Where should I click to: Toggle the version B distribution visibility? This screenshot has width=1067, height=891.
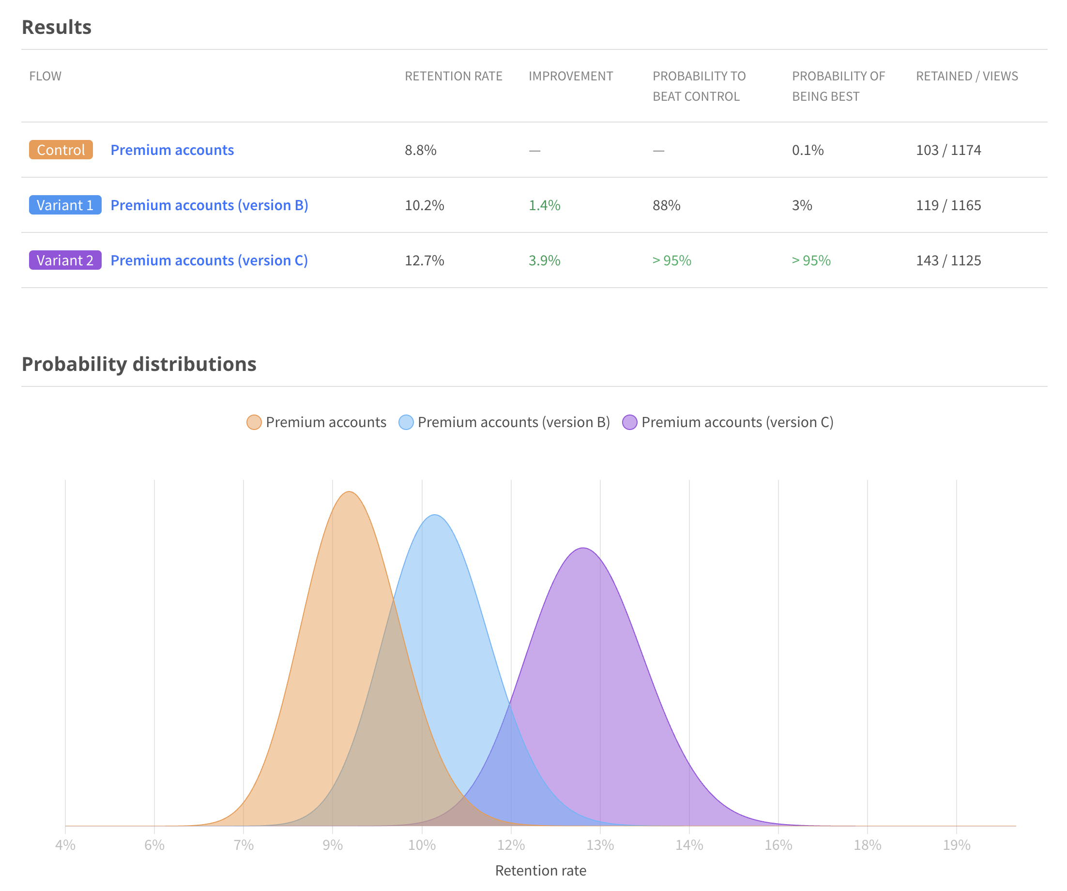(513, 422)
